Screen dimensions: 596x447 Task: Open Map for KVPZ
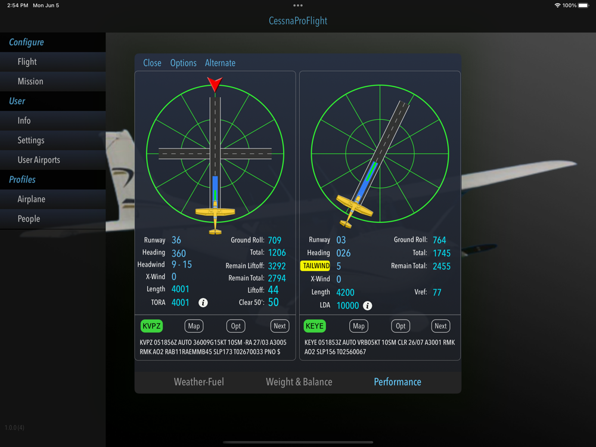click(194, 326)
